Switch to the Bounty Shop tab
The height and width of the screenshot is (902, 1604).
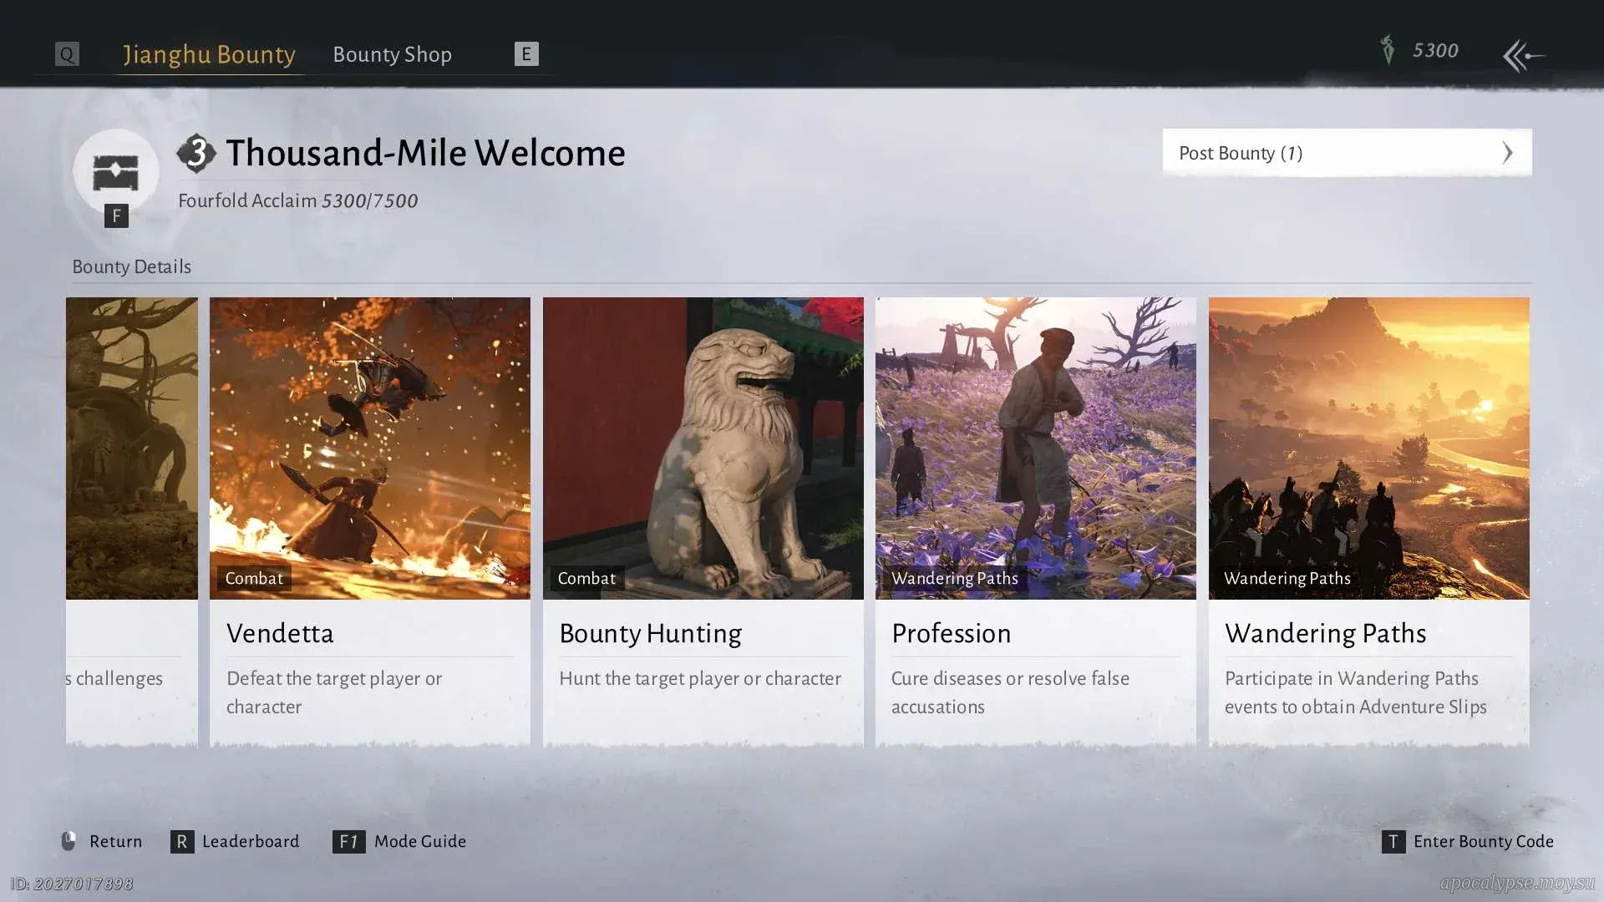point(392,54)
